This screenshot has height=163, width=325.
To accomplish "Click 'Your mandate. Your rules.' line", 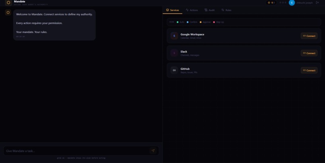I will 31,32.
